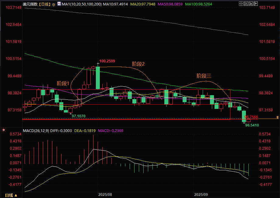Viewport: 280px width, 198px height.
Task: Click the DIFF:-0.3003 value
Action: tap(61, 130)
